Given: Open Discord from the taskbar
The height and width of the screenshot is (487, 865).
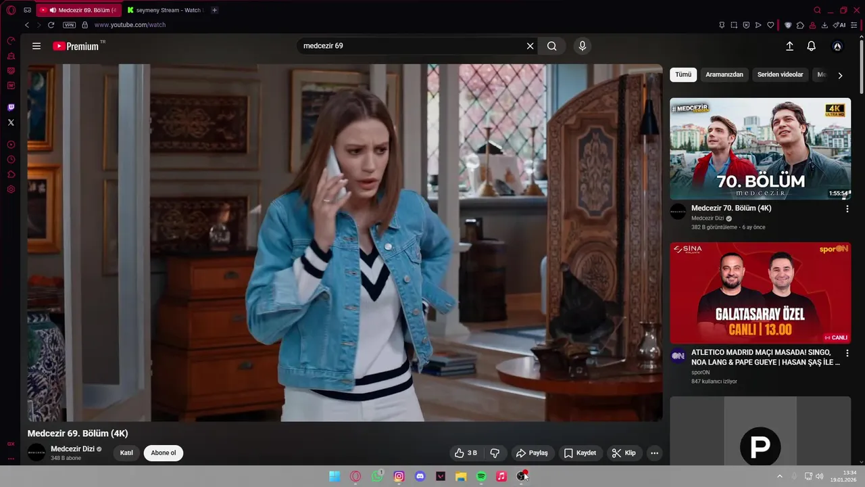Looking at the screenshot, I should click(420, 476).
